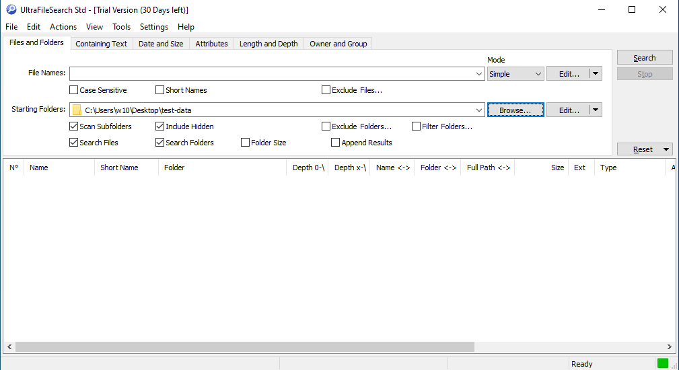Open the Settings menu

click(153, 27)
